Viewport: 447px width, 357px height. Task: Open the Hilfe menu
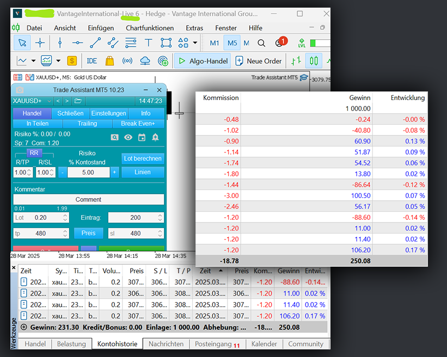pyautogui.click(x=255, y=28)
